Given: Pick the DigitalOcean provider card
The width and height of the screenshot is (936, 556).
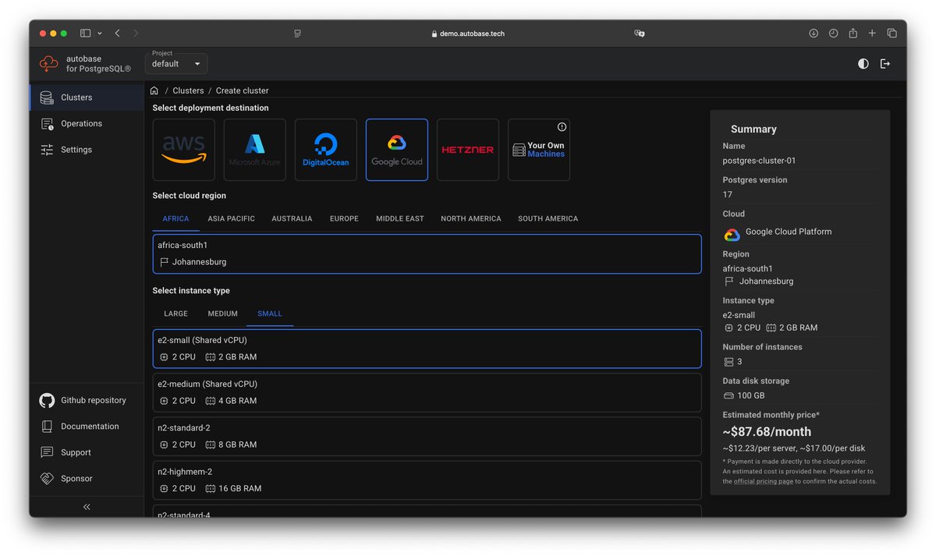Looking at the screenshot, I should pos(326,150).
